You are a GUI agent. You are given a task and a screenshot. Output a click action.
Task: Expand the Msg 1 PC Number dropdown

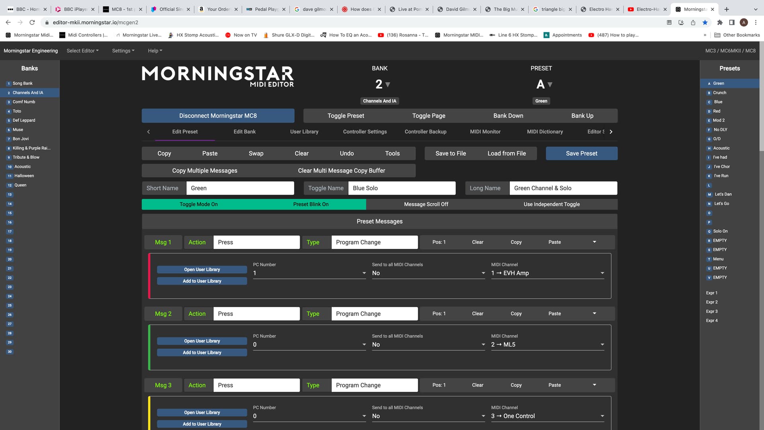tap(364, 273)
